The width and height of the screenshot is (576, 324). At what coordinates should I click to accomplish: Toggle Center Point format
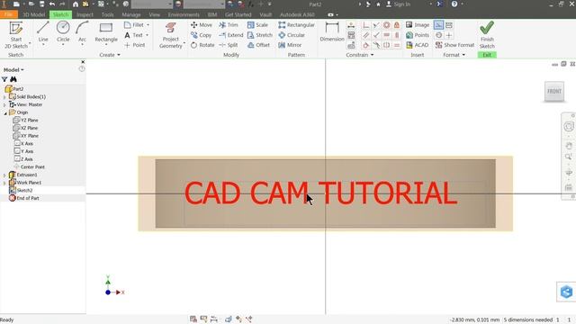pos(449,35)
